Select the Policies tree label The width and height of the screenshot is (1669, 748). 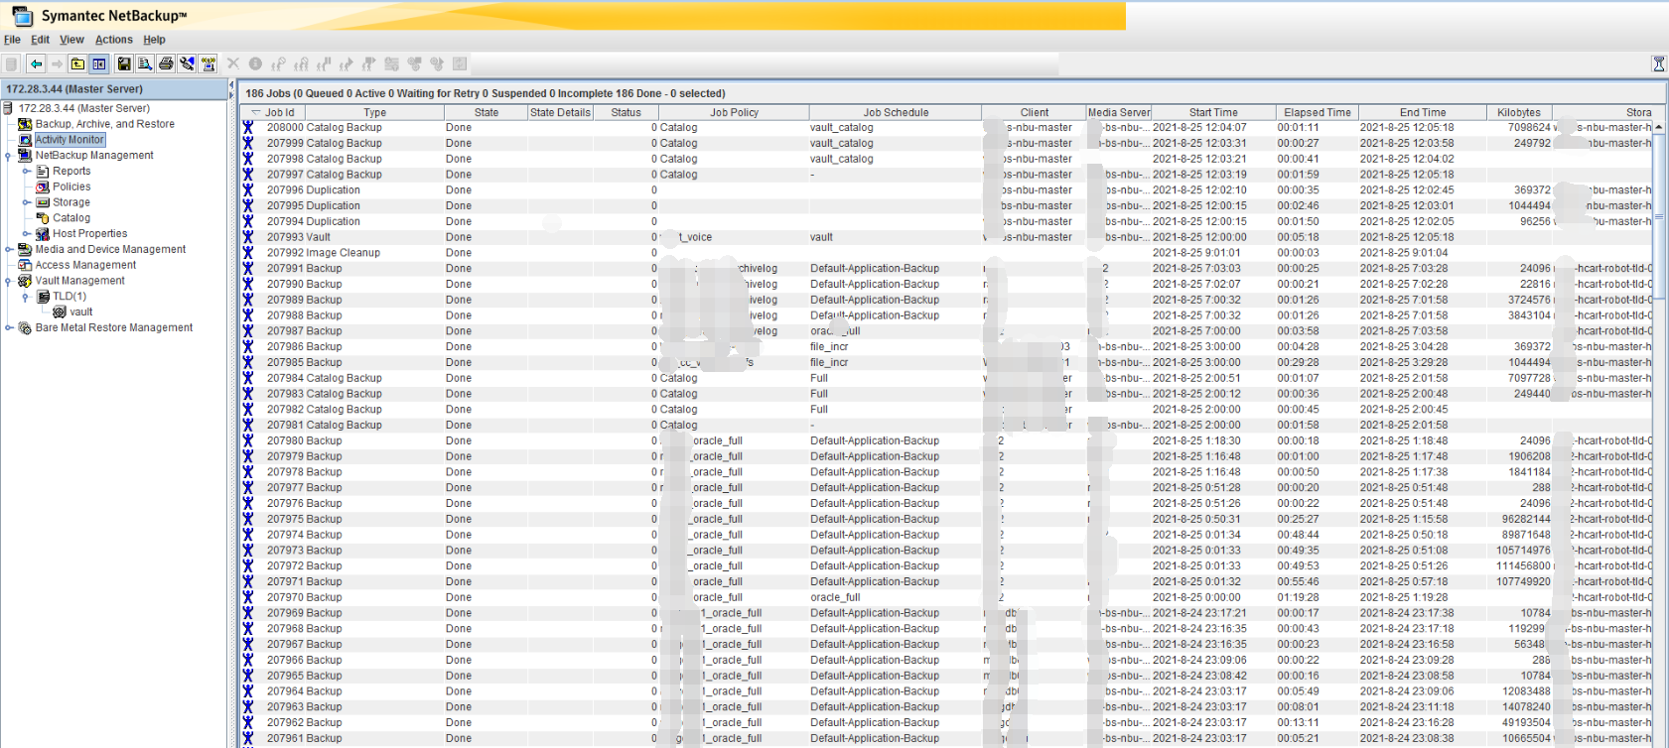pos(71,187)
